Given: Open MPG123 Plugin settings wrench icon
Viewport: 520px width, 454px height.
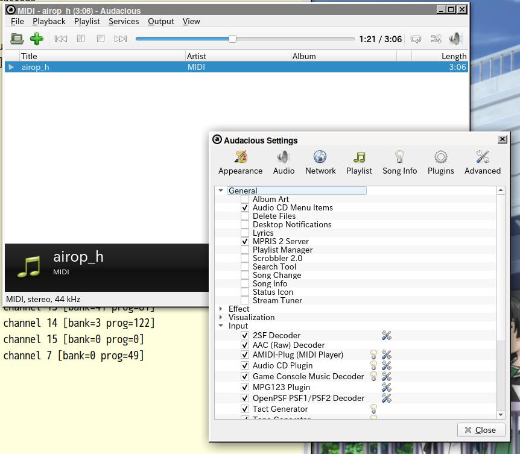Looking at the screenshot, I should [386, 387].
